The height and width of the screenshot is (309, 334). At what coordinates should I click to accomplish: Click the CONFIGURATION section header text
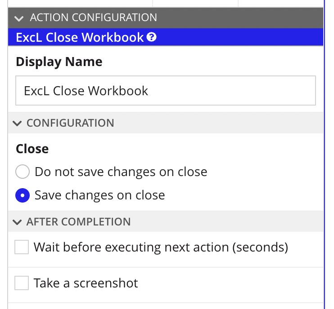(70, 123)
